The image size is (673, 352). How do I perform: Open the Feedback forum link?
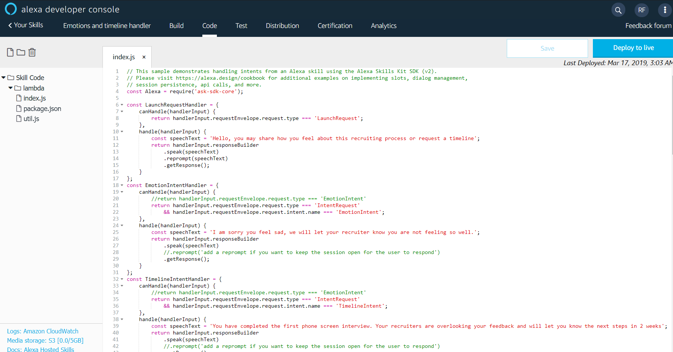(648, 26)
